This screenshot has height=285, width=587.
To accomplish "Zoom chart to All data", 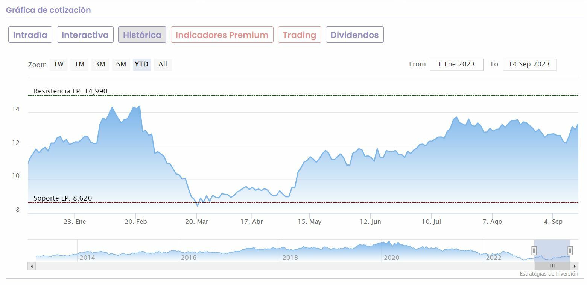I will pyautogui.click(x=163, y=64).
